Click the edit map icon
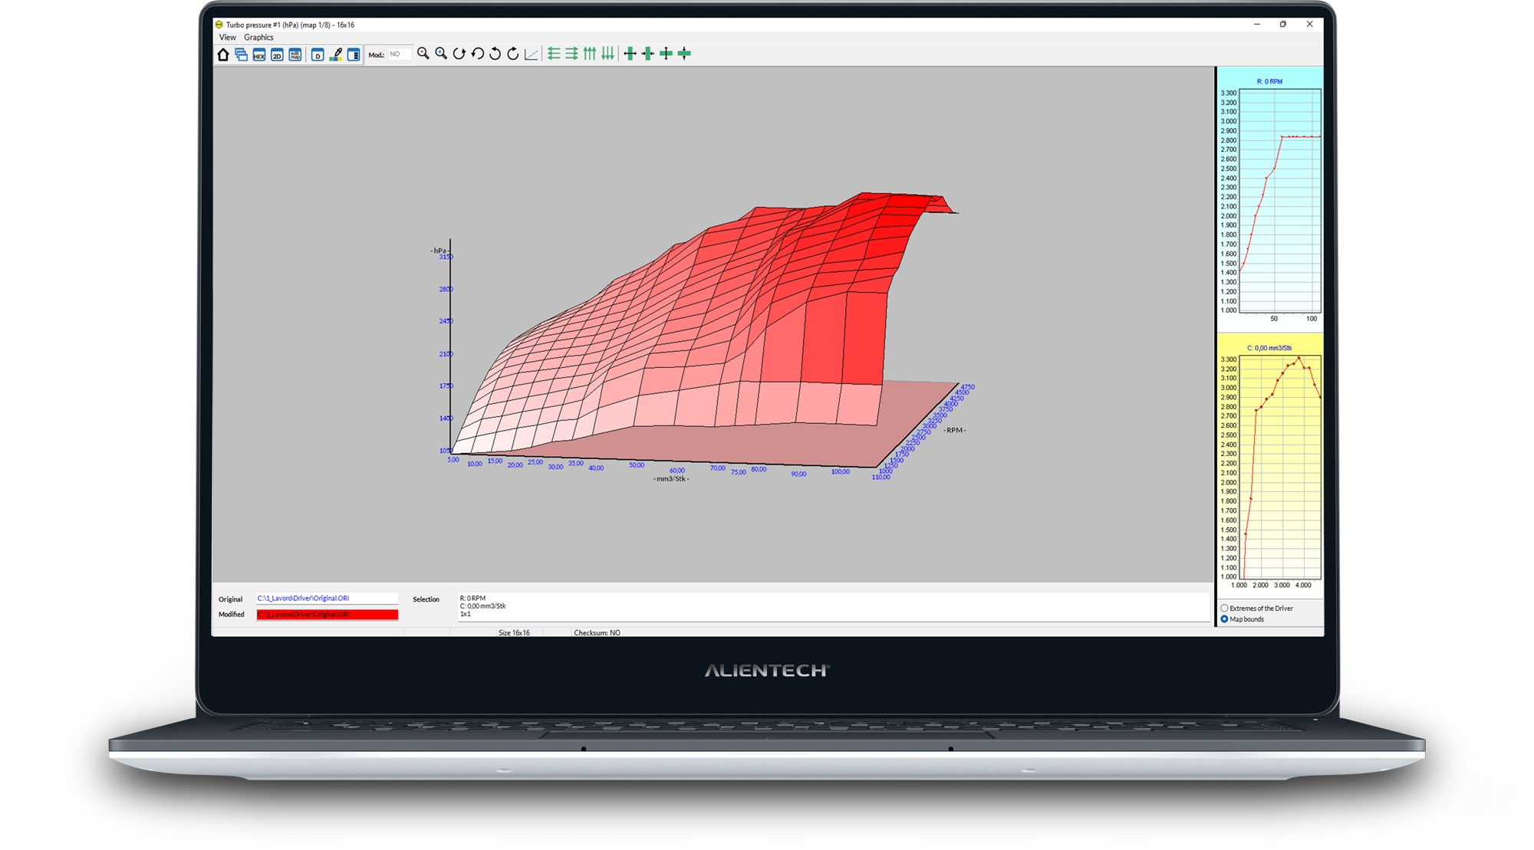 pyautogui.click(x=295, y=54)
